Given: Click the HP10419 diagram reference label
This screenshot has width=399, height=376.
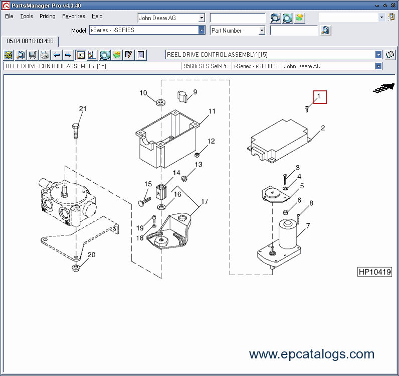Looking at the screenshot, I should point(374,272).
